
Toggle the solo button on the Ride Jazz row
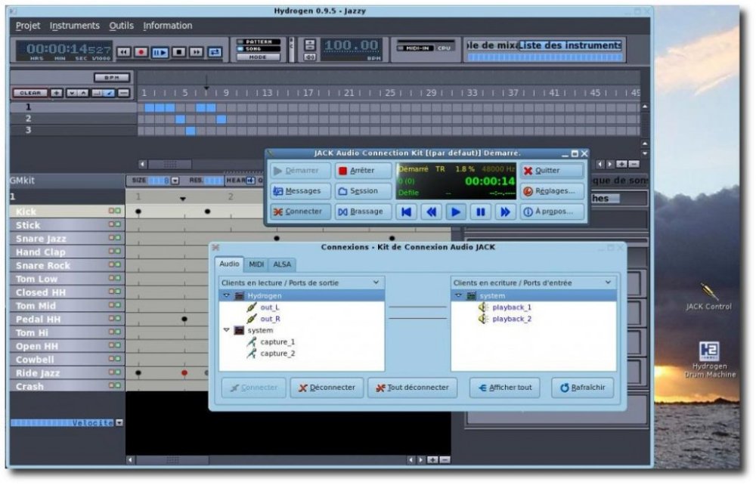click(x=118, y=372)
